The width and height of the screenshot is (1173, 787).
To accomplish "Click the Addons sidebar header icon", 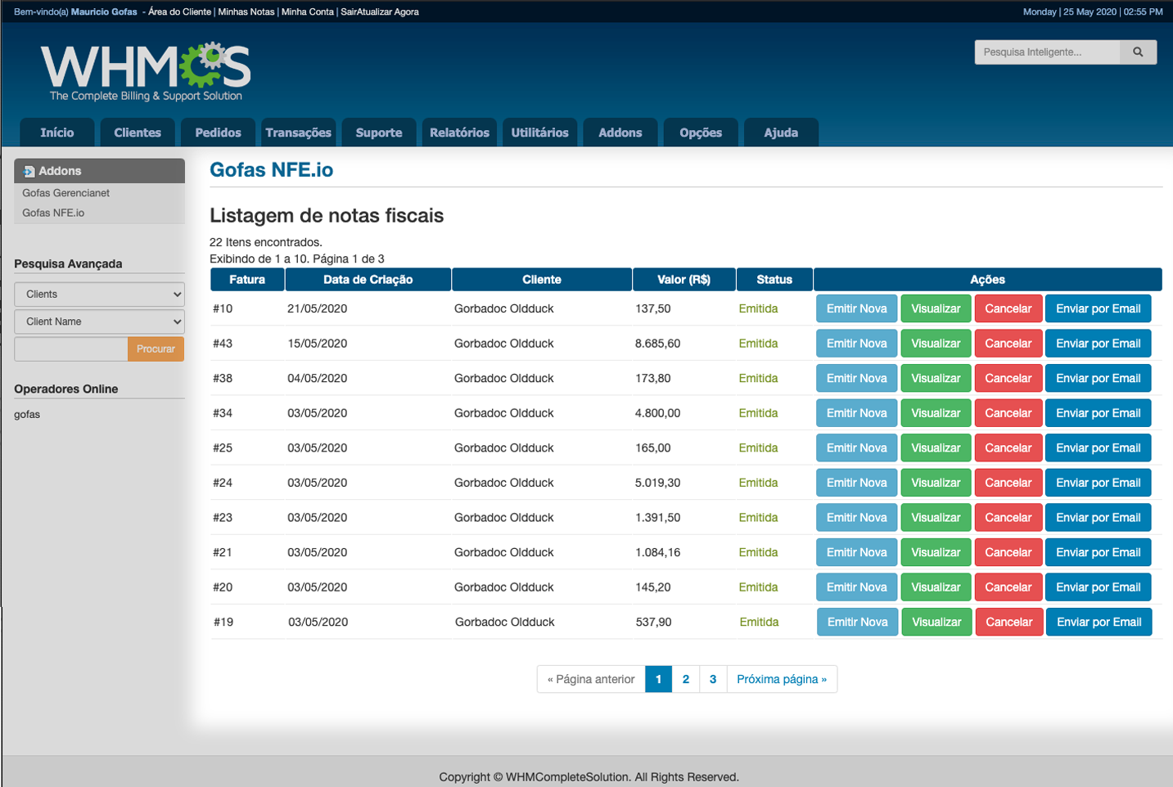I will click(29, 171).
